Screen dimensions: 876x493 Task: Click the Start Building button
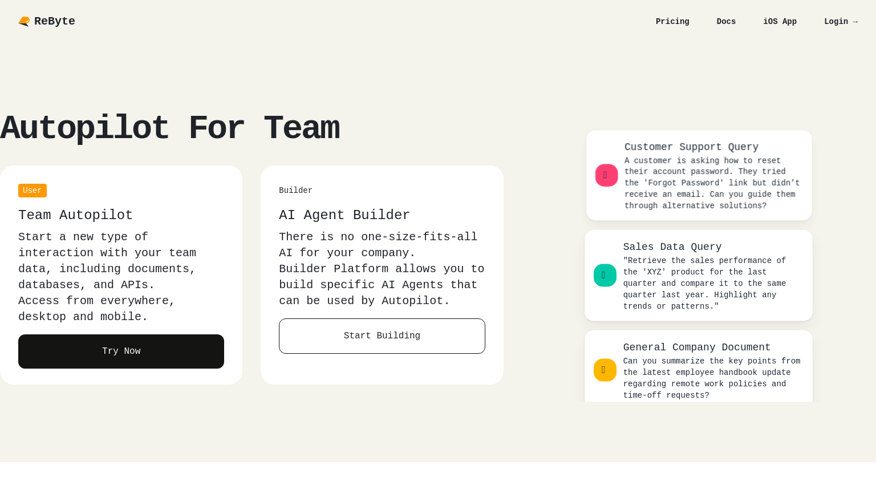[382, 336]
